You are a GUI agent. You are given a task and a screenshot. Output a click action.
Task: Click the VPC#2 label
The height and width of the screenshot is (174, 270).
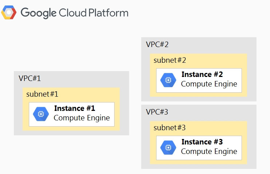[157, 45]
